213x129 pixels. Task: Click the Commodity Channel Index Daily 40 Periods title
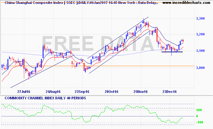coord(45,98)
